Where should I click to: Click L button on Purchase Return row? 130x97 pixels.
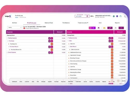click(52, 47)
